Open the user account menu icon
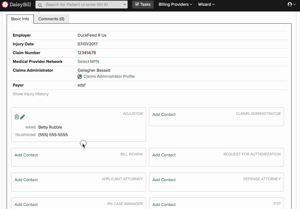The height and width of the screenshot is (209, 300). click(x=292, y=5)
